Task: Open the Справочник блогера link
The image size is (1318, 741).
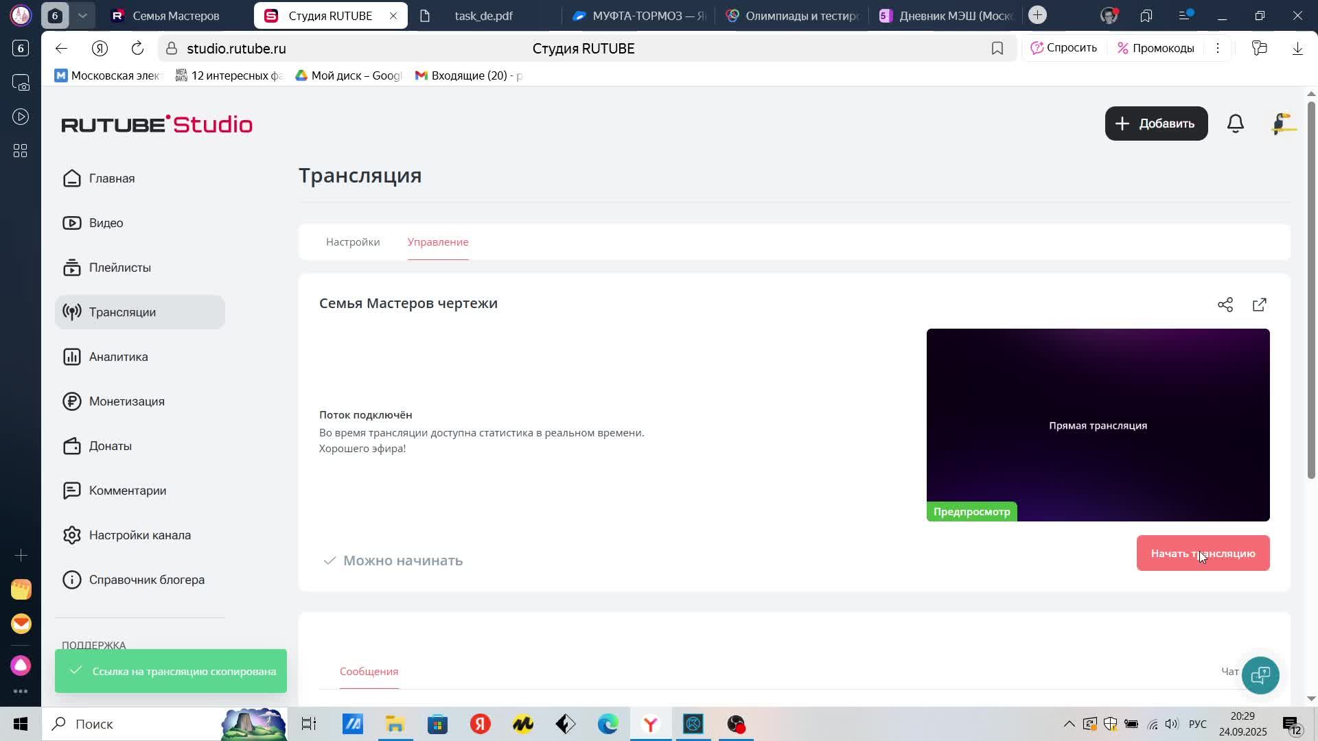Action: pos(146,580)
